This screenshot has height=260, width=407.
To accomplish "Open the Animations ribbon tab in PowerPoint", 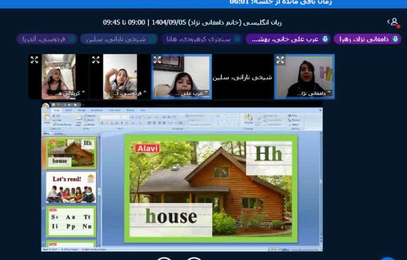I will 97,110.
